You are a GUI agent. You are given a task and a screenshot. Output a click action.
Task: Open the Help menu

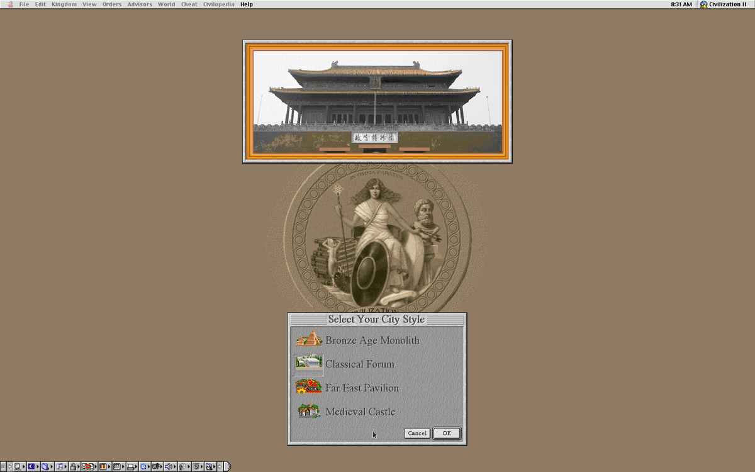[247, 4]
